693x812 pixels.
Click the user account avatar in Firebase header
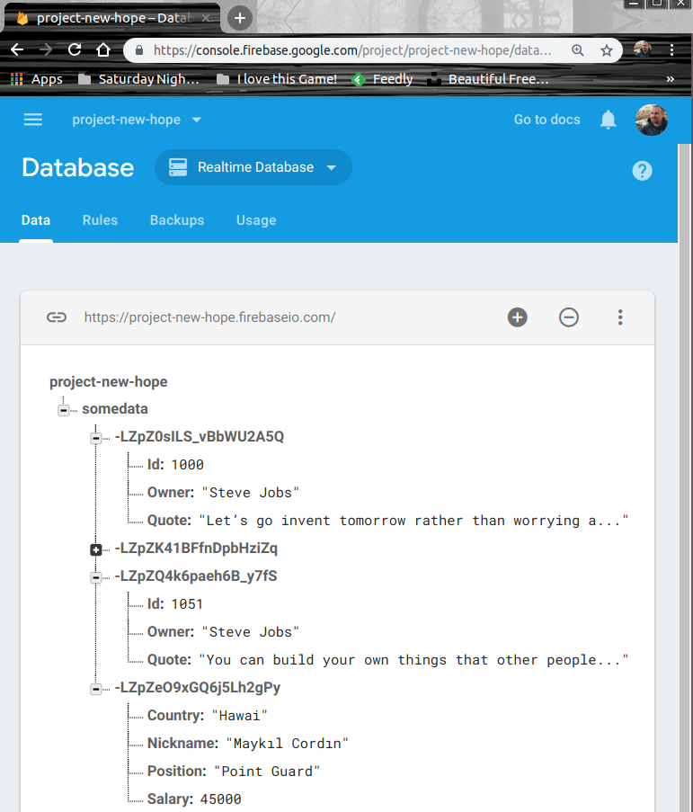point(652,120)
